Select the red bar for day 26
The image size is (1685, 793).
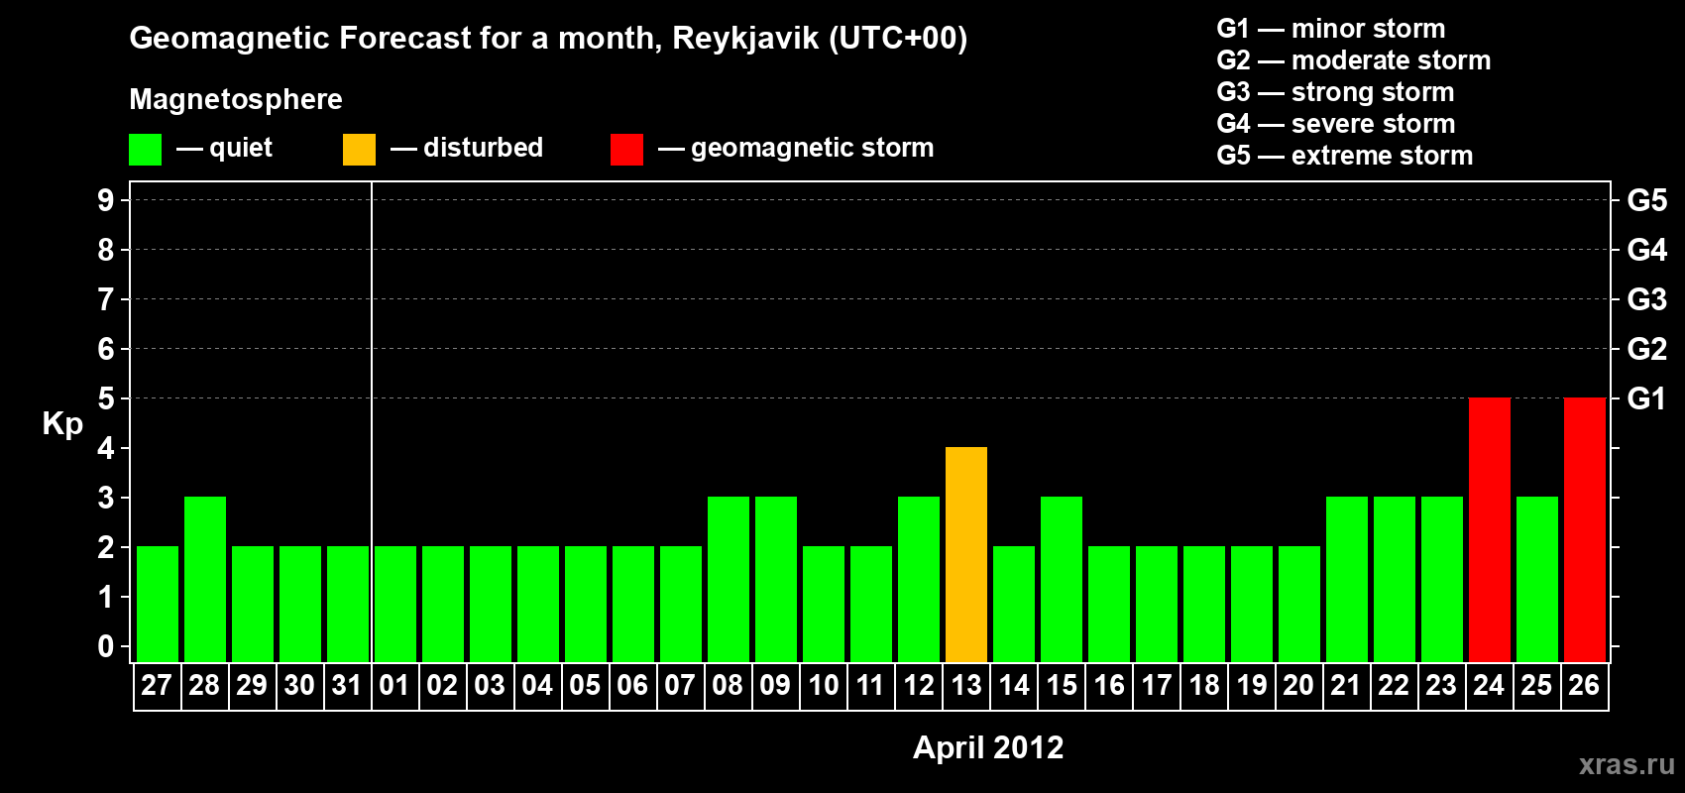(1585, 529)
